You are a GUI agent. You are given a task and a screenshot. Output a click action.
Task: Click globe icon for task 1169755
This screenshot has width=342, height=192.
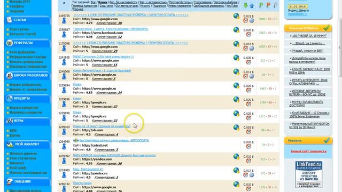(236, 16)
